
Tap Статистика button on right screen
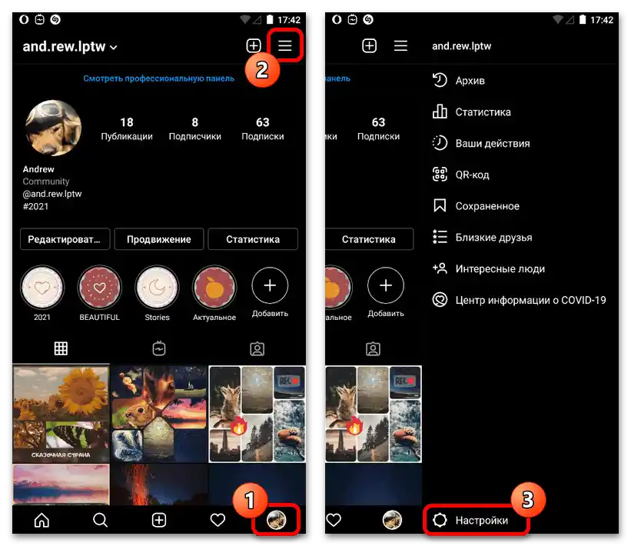369,239
